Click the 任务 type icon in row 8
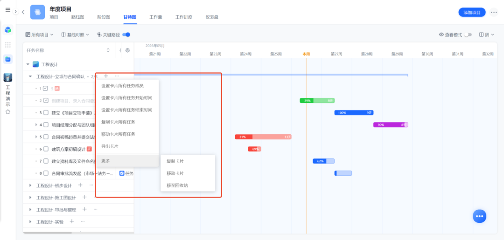The width and height of the screenshot is (504, 240). pyautogui.click(x=122, y=173)
